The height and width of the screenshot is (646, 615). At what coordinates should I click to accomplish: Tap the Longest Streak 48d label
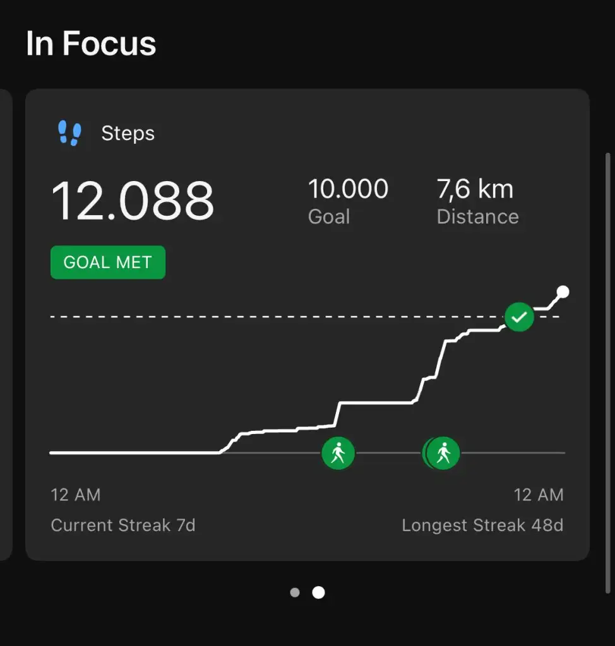coord(482,526)
